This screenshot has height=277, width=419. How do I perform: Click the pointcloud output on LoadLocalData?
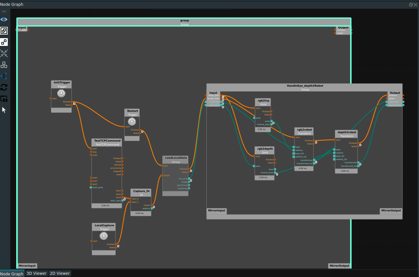(x=189, y=185)
